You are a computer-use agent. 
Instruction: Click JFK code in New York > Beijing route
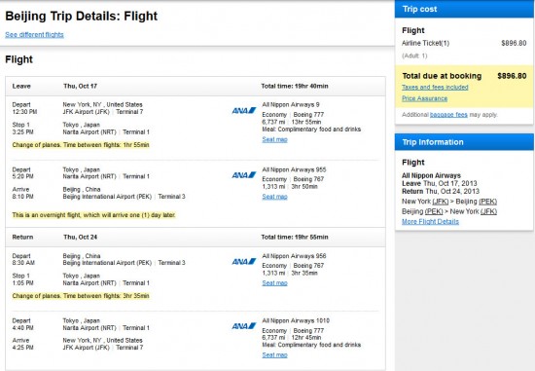click(x=441, y=202)
